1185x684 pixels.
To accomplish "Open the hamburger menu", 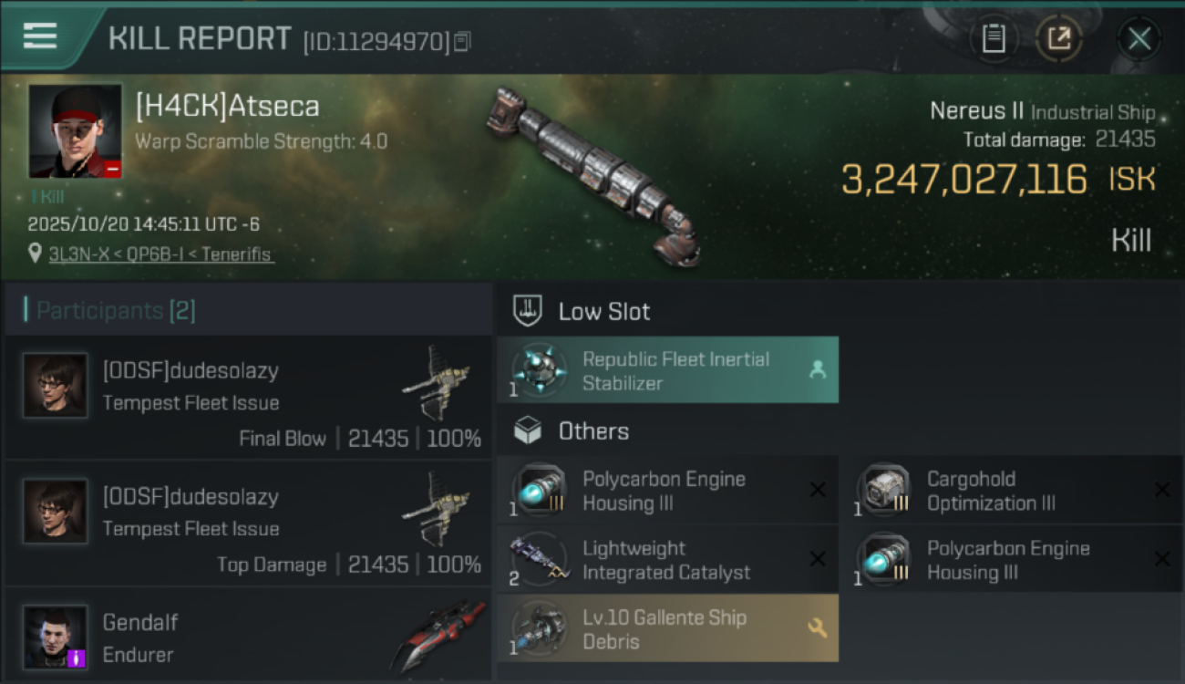I will click(40, 36).
